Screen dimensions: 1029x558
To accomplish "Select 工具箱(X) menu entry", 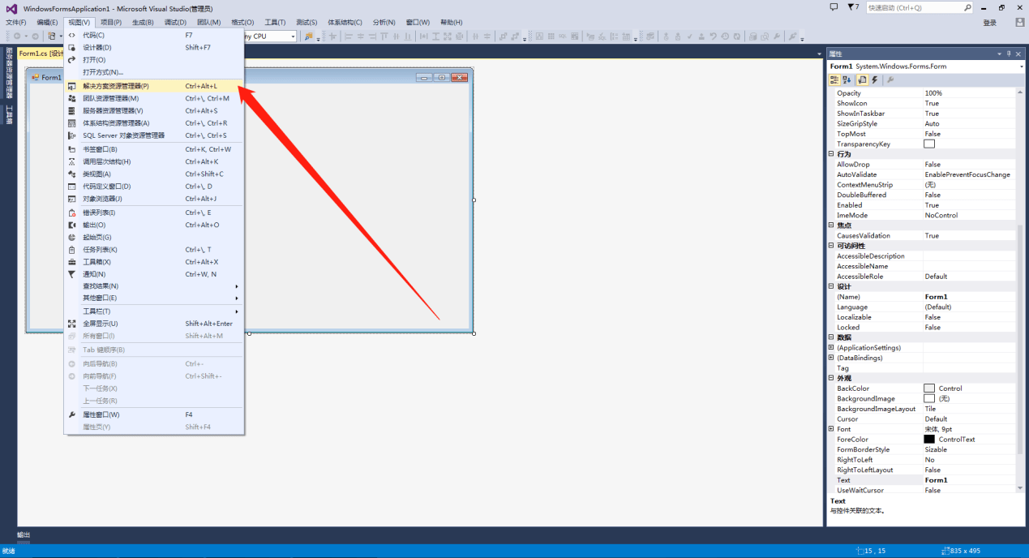I will pos(154,262).
